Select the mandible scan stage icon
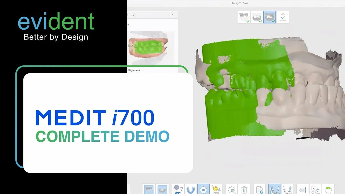345x194 pixels. pyautogui.click(x=257, y=17)
